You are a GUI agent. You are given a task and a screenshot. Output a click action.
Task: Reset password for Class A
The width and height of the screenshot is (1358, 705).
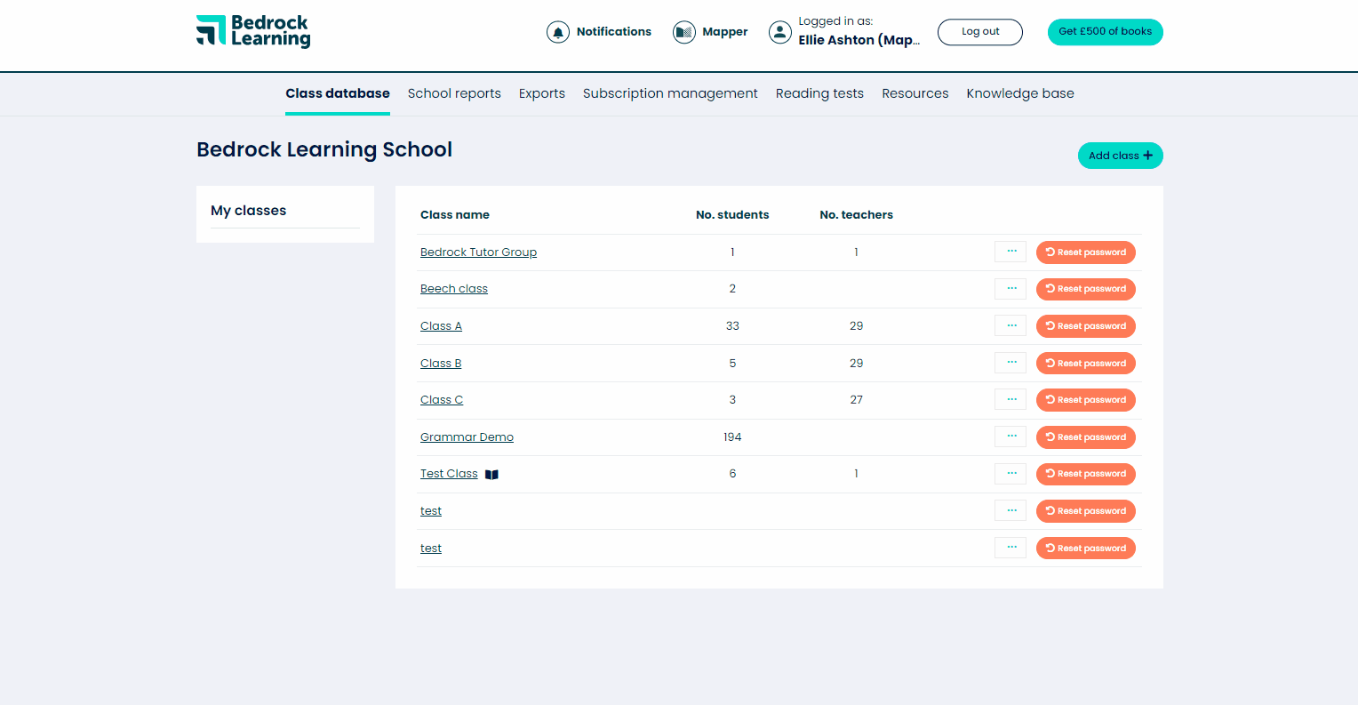point(1086,326)
